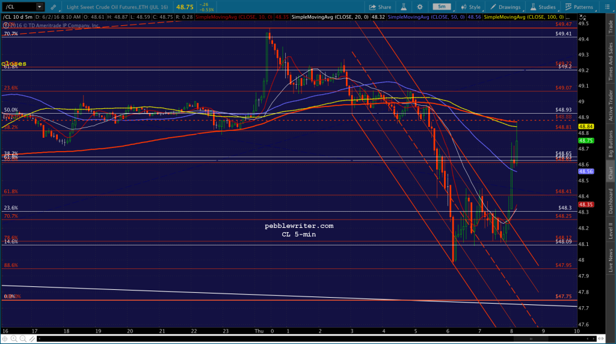This screenshot has width=616, height=344.
Task: Select the drawing line tool at bottom left
Action: (x=32, y=339)
